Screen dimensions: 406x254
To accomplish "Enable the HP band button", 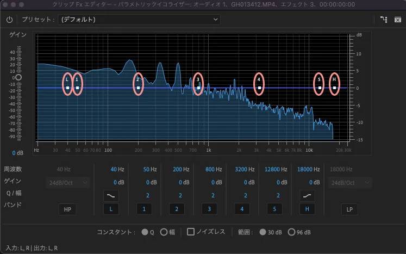I will pyautogui.click(x=67, y=209).
